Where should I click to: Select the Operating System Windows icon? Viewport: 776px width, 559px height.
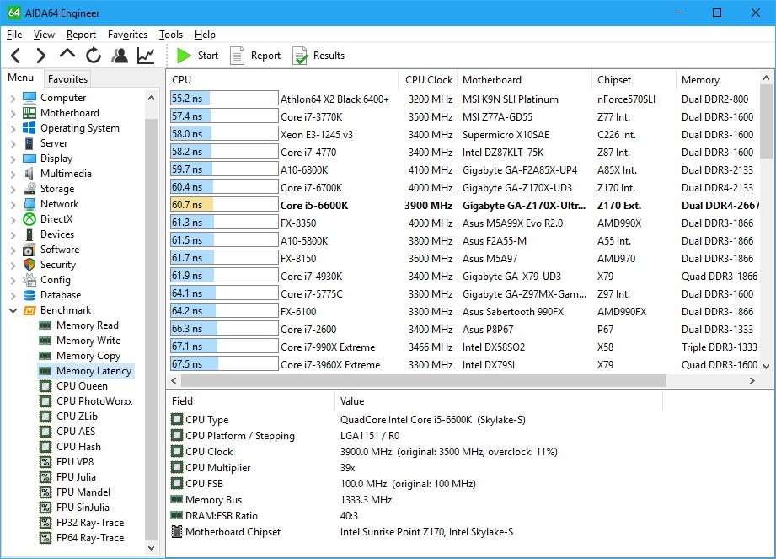(29, 128)
